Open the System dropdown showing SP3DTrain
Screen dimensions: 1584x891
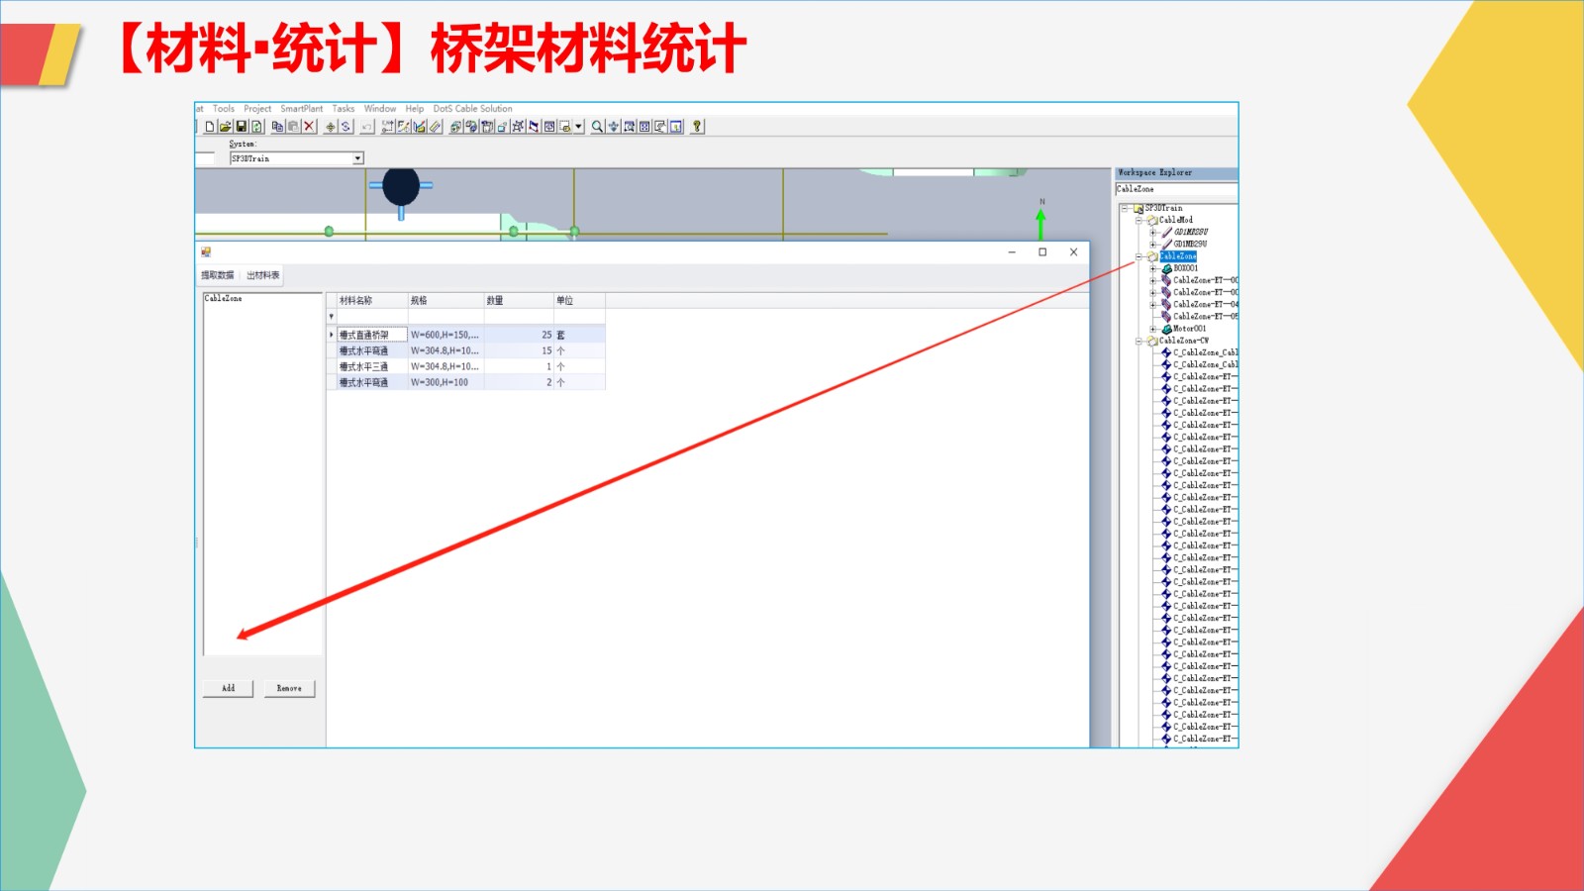(357, 158)
